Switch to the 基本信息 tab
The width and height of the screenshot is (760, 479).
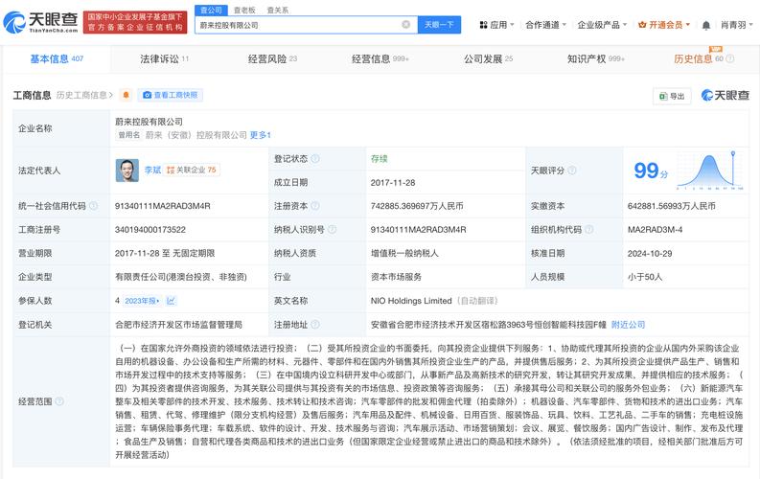(57, 58)
